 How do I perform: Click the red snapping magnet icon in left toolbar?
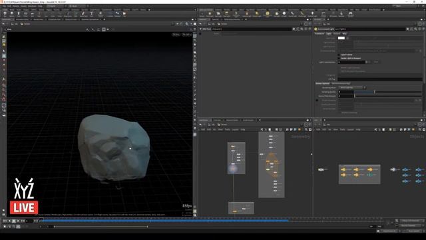pyautogui.click(x=4, y=99)
